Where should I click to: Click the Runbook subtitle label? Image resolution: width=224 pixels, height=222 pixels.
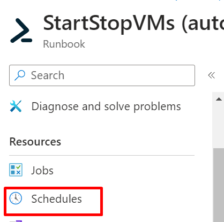[x=64, y=44]
